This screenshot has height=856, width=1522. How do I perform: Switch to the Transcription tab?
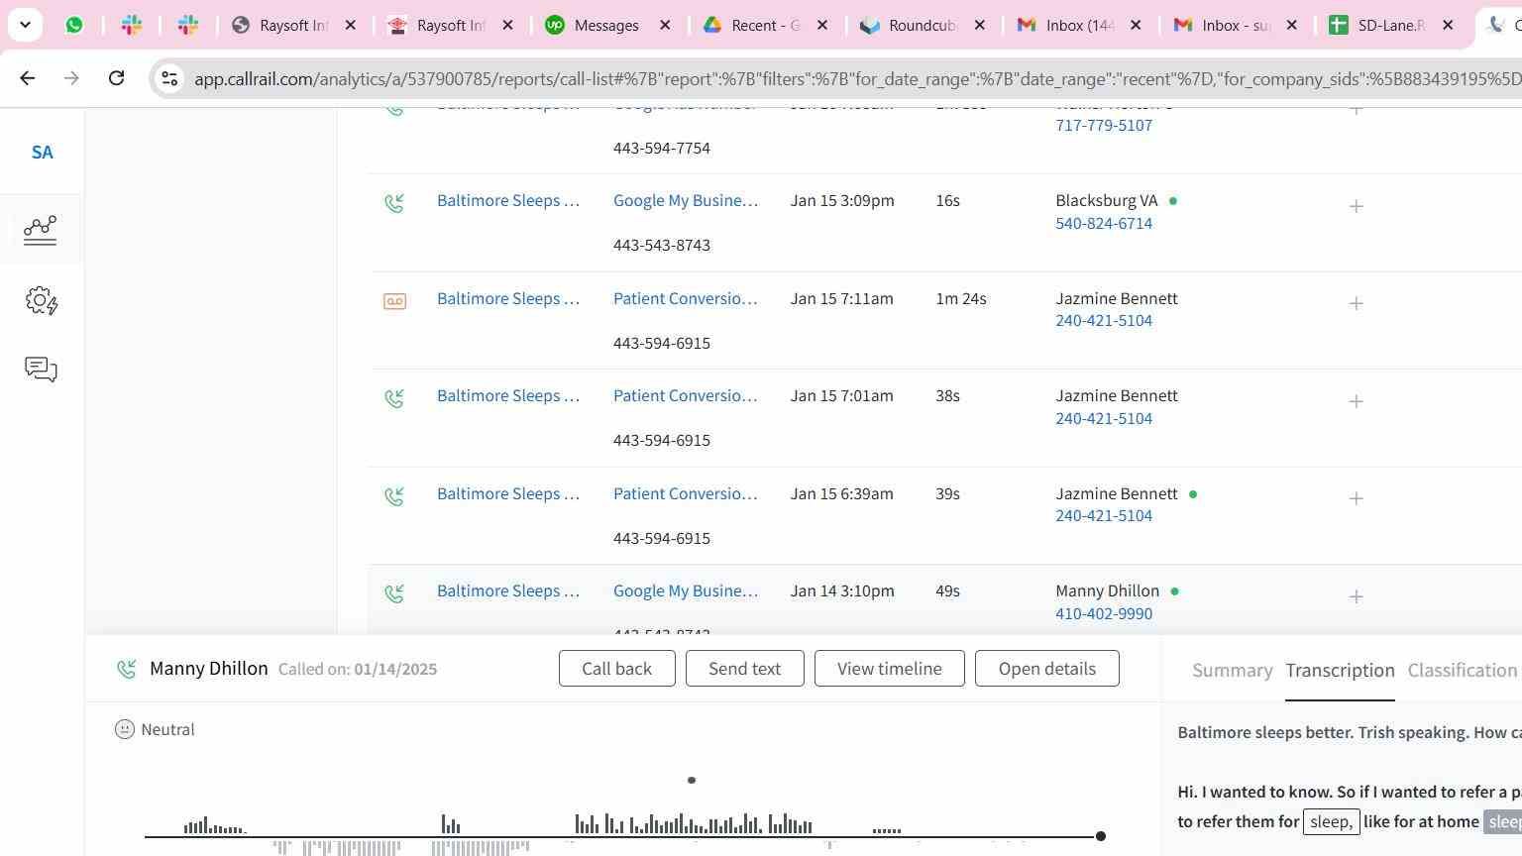tap(1340, 671)
